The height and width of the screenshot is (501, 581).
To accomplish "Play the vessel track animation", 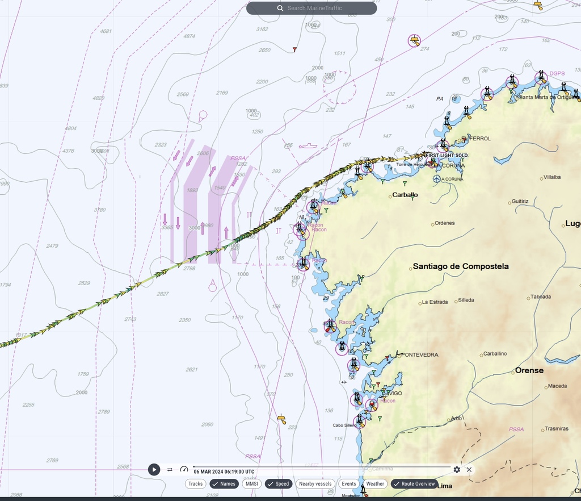I will point(154,470).
